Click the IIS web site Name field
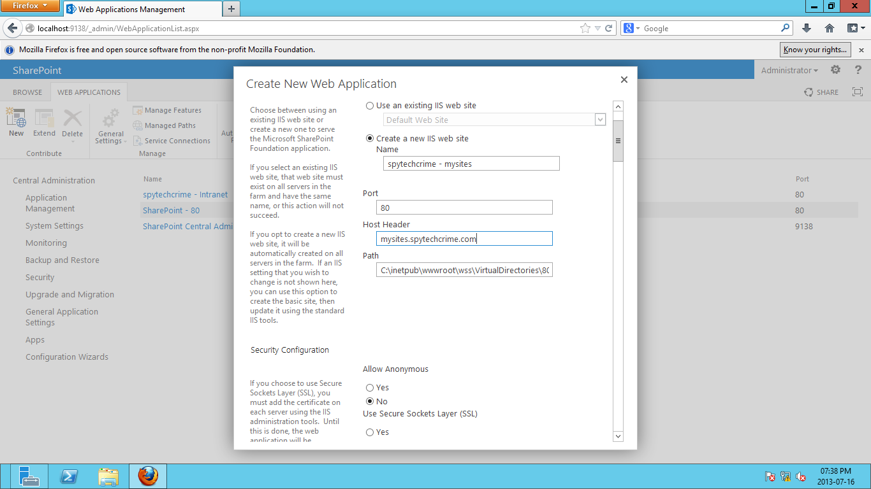This screenshot has height=489, width=871. [x=471, y=164]
